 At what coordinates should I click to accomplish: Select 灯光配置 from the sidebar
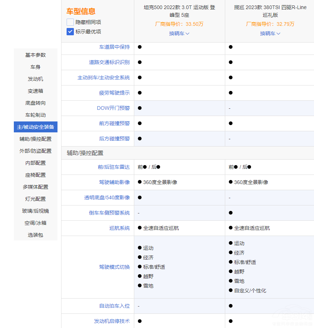click(x=35, y=199)
